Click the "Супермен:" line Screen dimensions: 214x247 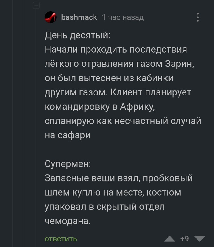(x=68, y=163)
